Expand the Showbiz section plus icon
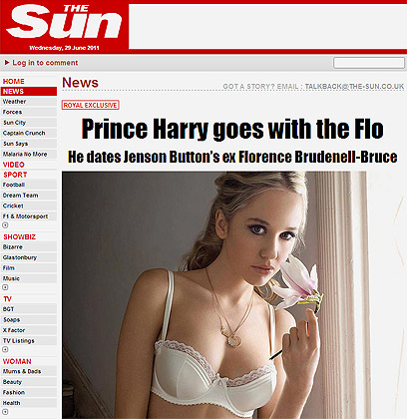Viewport: 407px width, 419px height. (x=5, y=287)
